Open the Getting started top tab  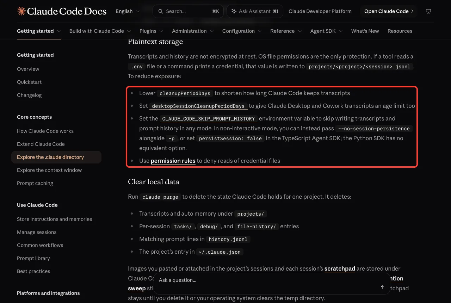click(x=39, y=31)
